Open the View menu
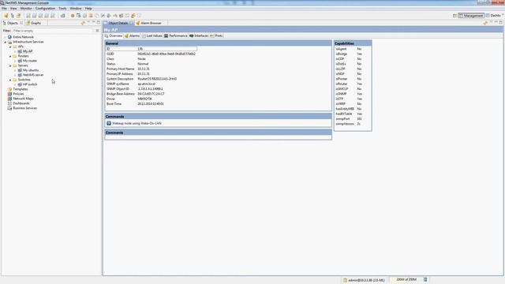505x284 pixels. [13, 9]
